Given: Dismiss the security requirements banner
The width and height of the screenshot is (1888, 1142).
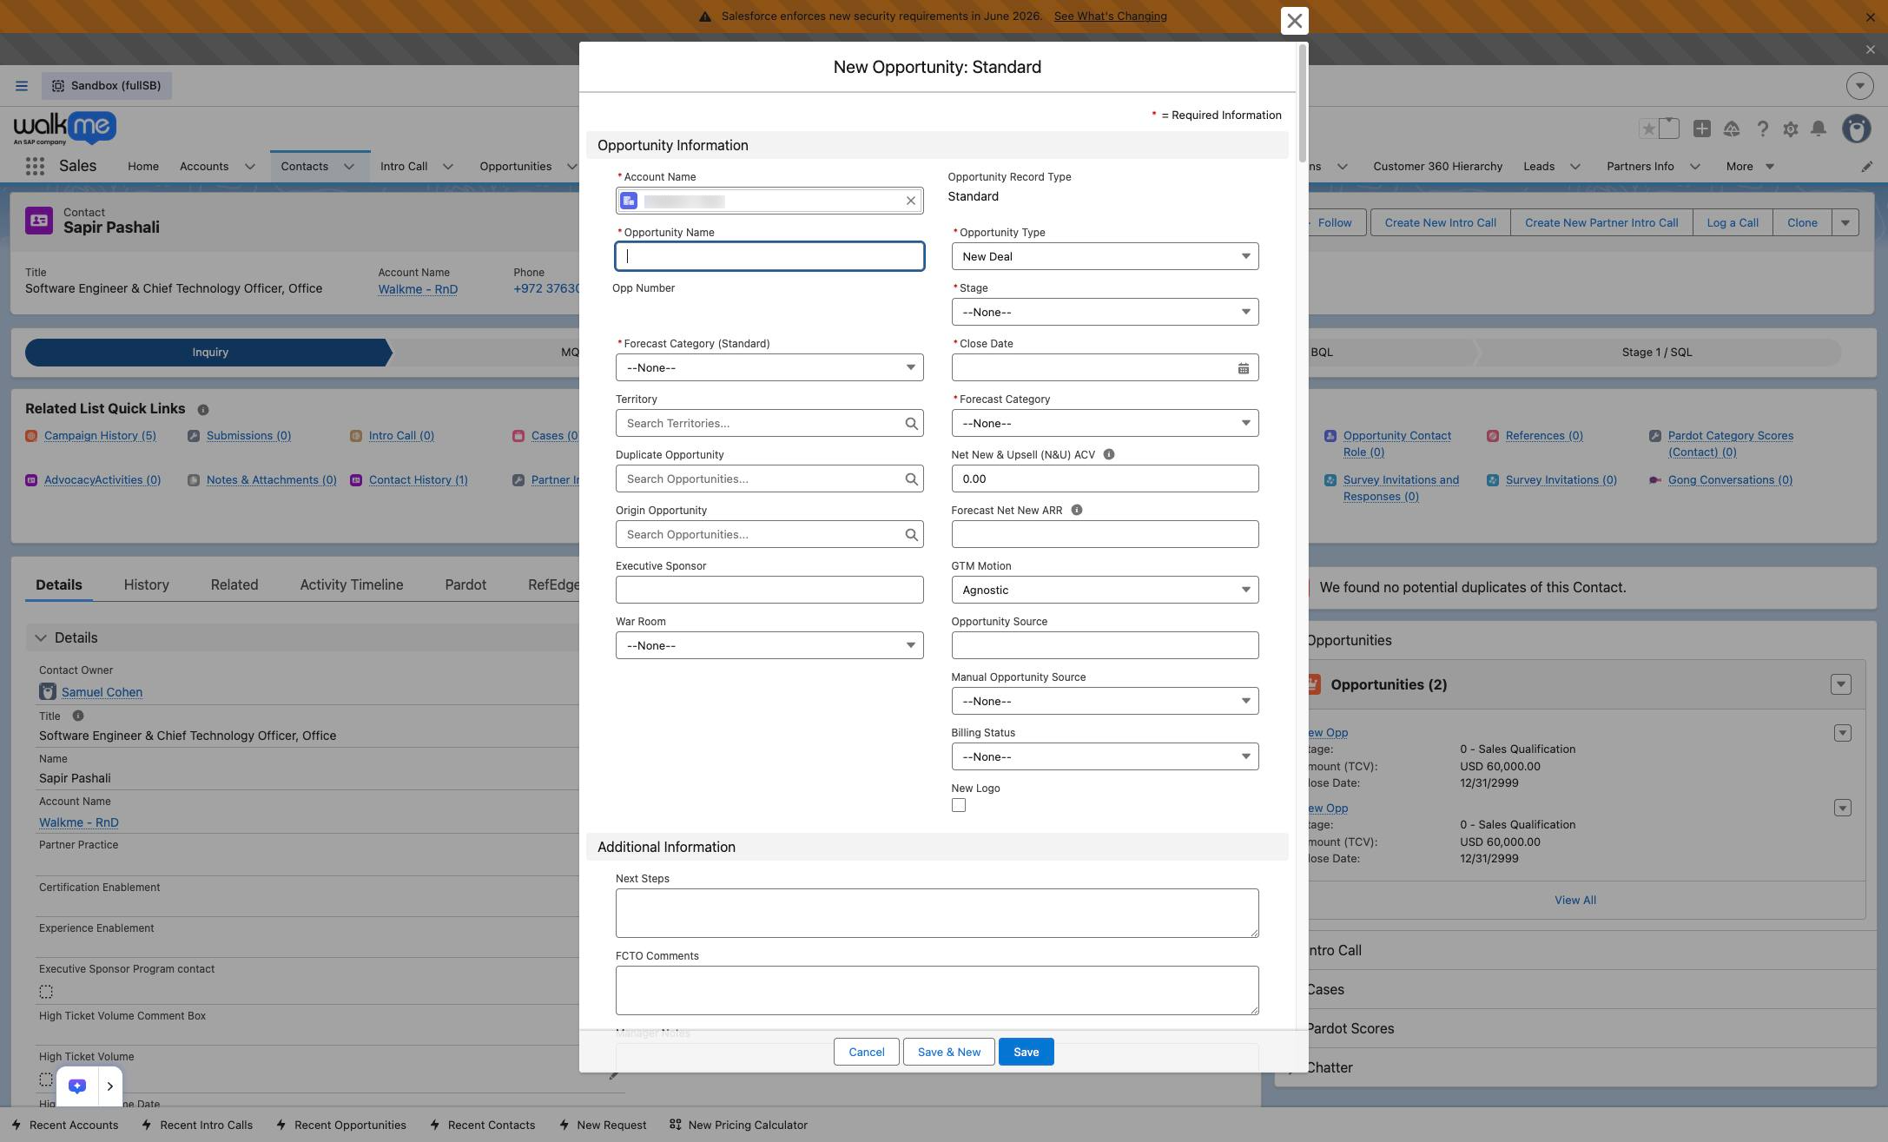Looking at the screenshot, I should click(1870, 17).
